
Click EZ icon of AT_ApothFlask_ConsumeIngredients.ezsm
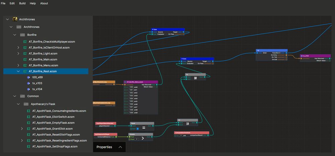click(28, 111)
